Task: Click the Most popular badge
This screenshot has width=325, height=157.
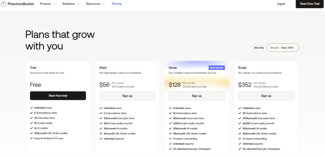Action: [216, 68]
